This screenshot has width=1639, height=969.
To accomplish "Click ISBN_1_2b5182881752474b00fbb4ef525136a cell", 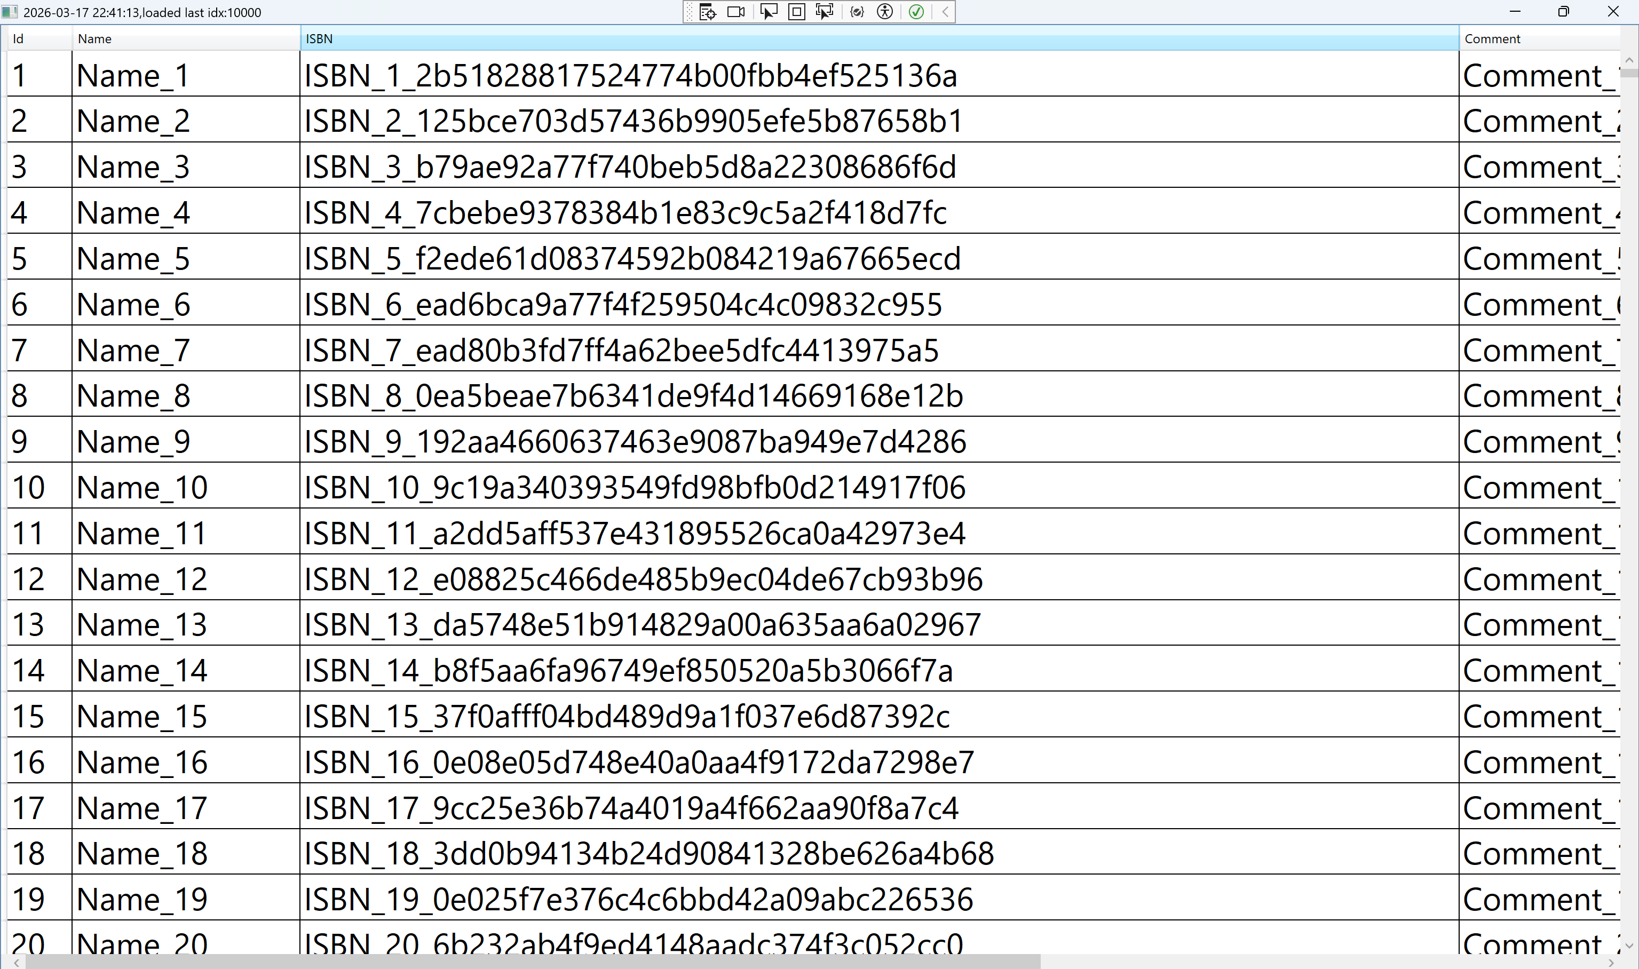I will pyautogui.click(x=880, y=74).
